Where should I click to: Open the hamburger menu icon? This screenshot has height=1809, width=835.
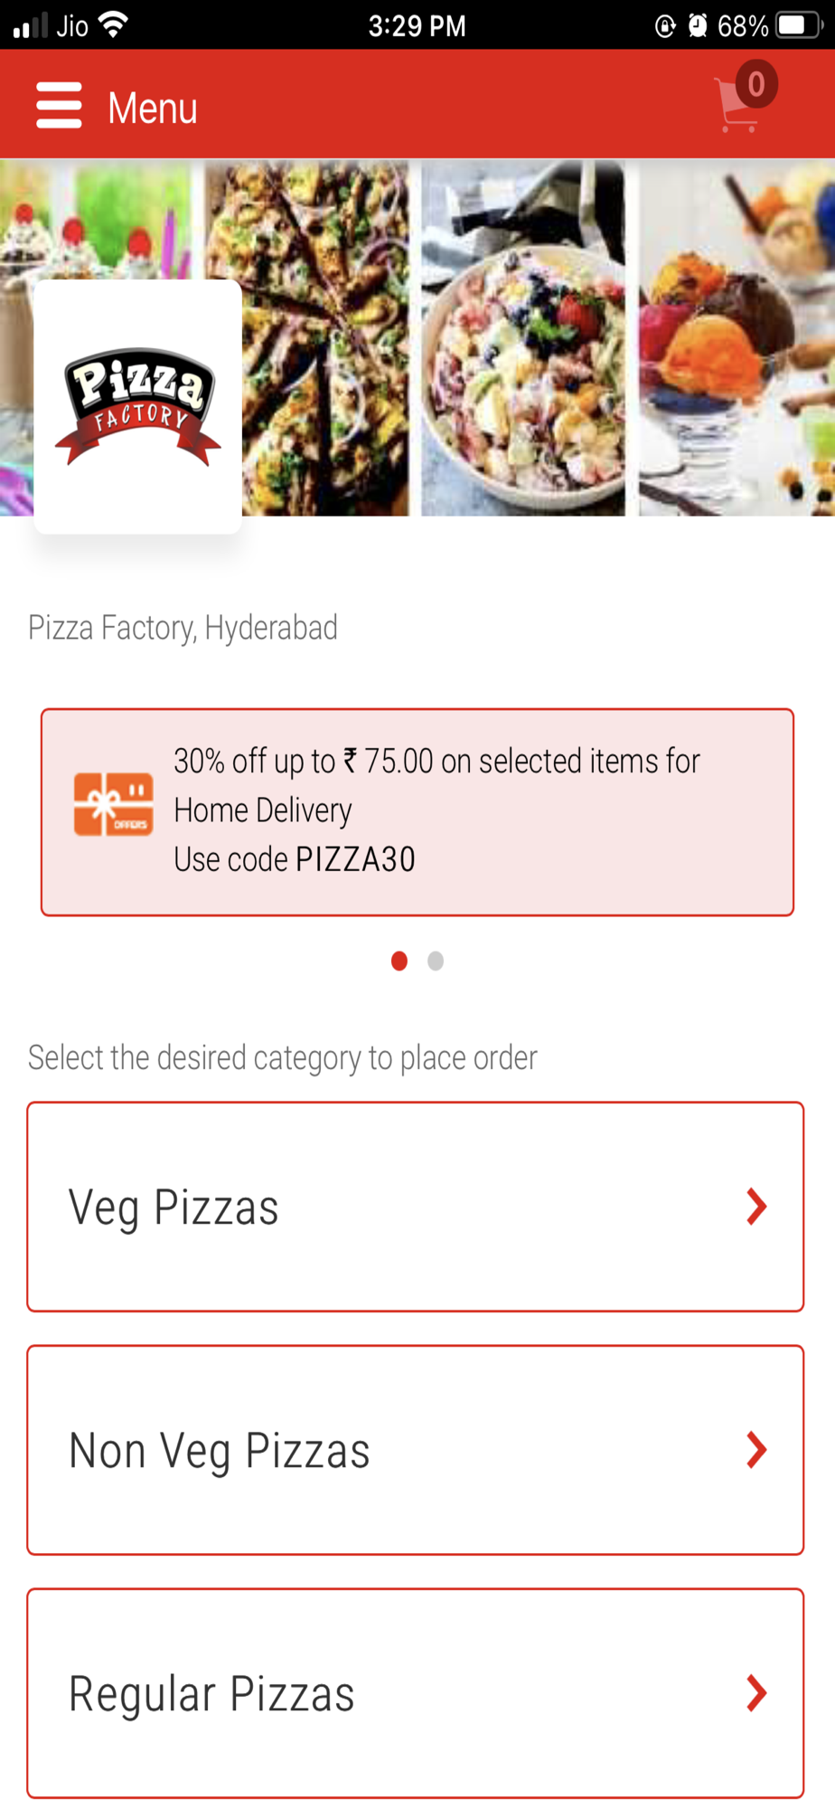click(59, 106)
